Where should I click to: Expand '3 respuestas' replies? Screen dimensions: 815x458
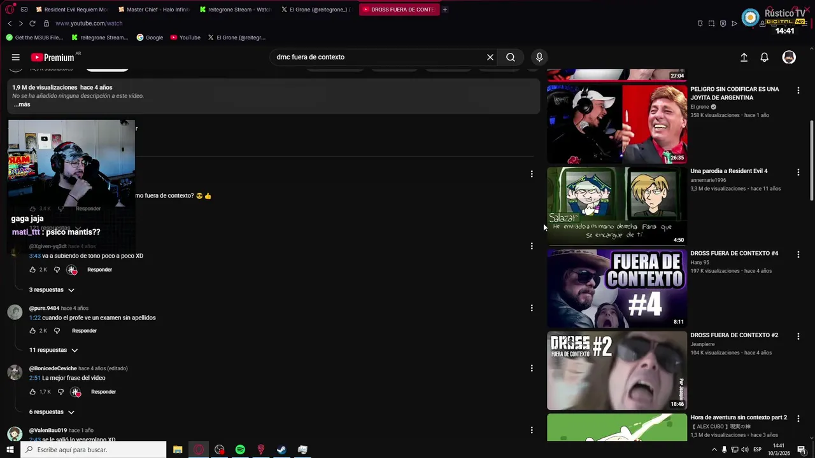52,290
